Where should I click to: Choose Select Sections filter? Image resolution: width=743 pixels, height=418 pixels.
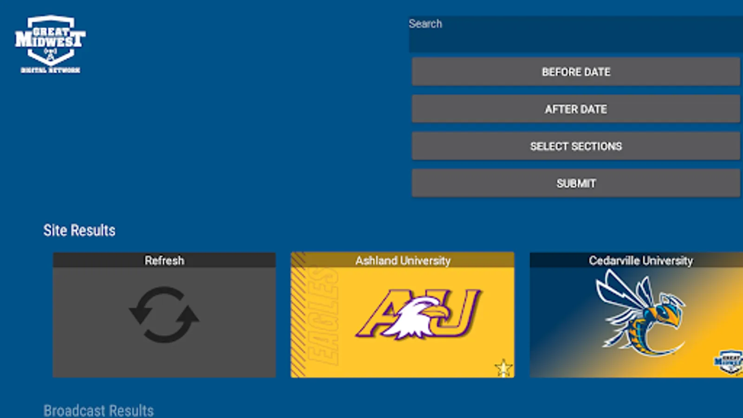click(576, 146)
